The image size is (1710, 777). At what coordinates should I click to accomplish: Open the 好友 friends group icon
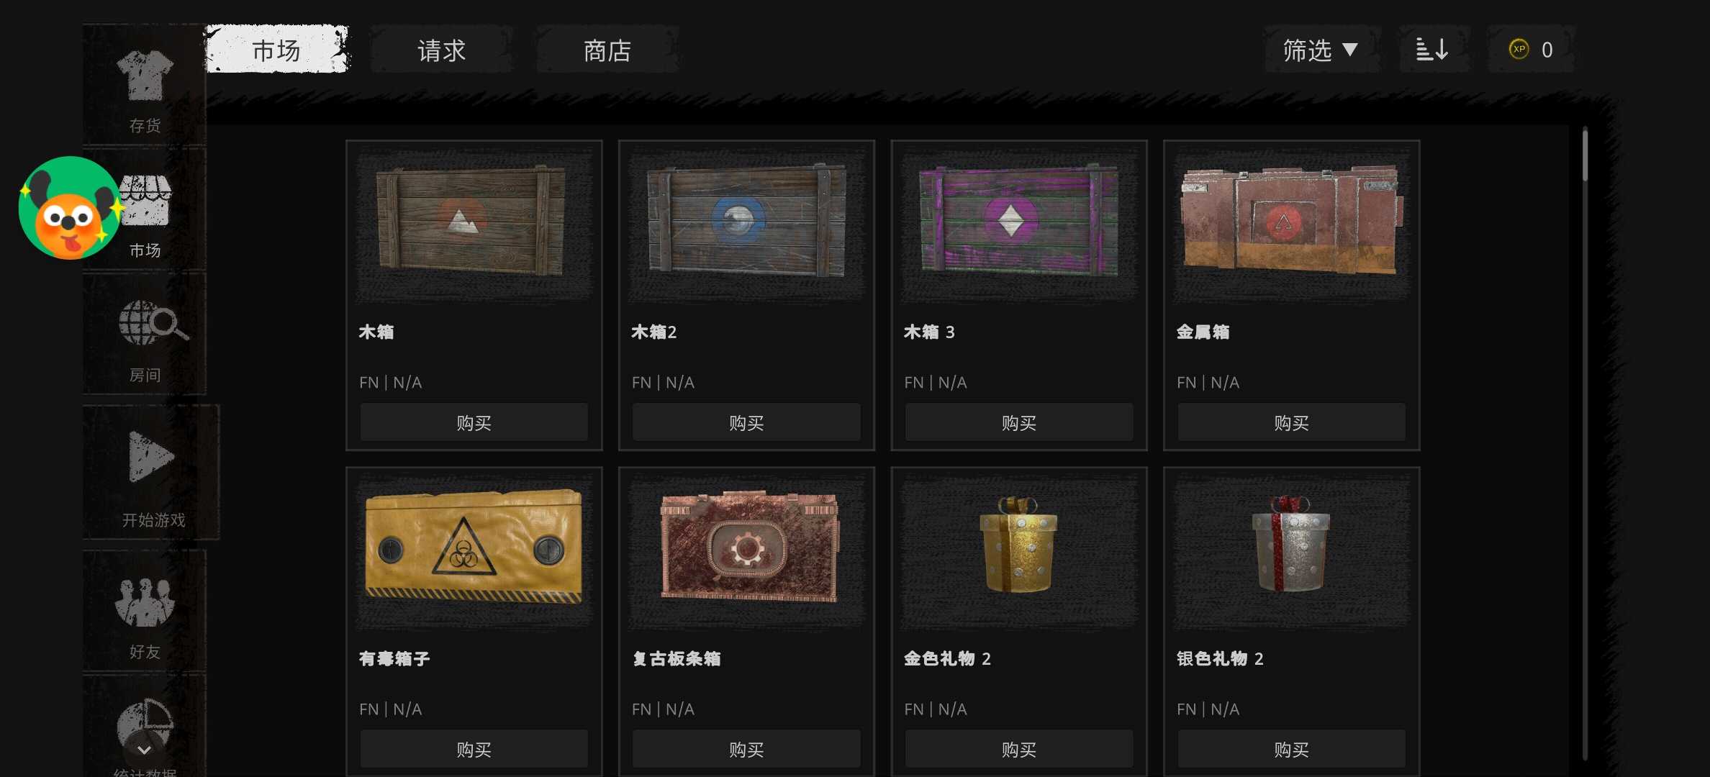pos(145,602)
